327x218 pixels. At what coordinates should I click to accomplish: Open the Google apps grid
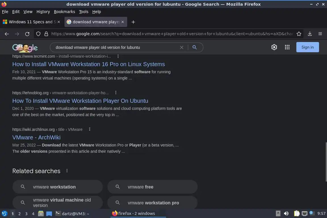pyautogui.click(x=287, y=47)
